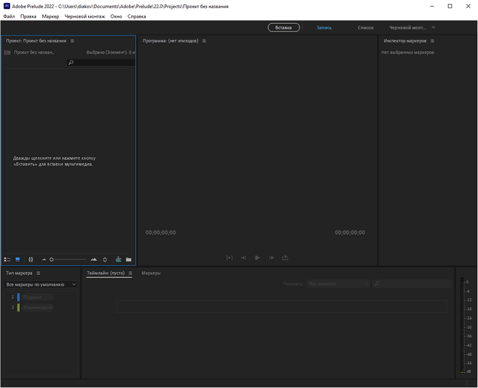The image size is (478, 388).
Task: Switch to the Список workspace
Action: (x=365, y=28)
